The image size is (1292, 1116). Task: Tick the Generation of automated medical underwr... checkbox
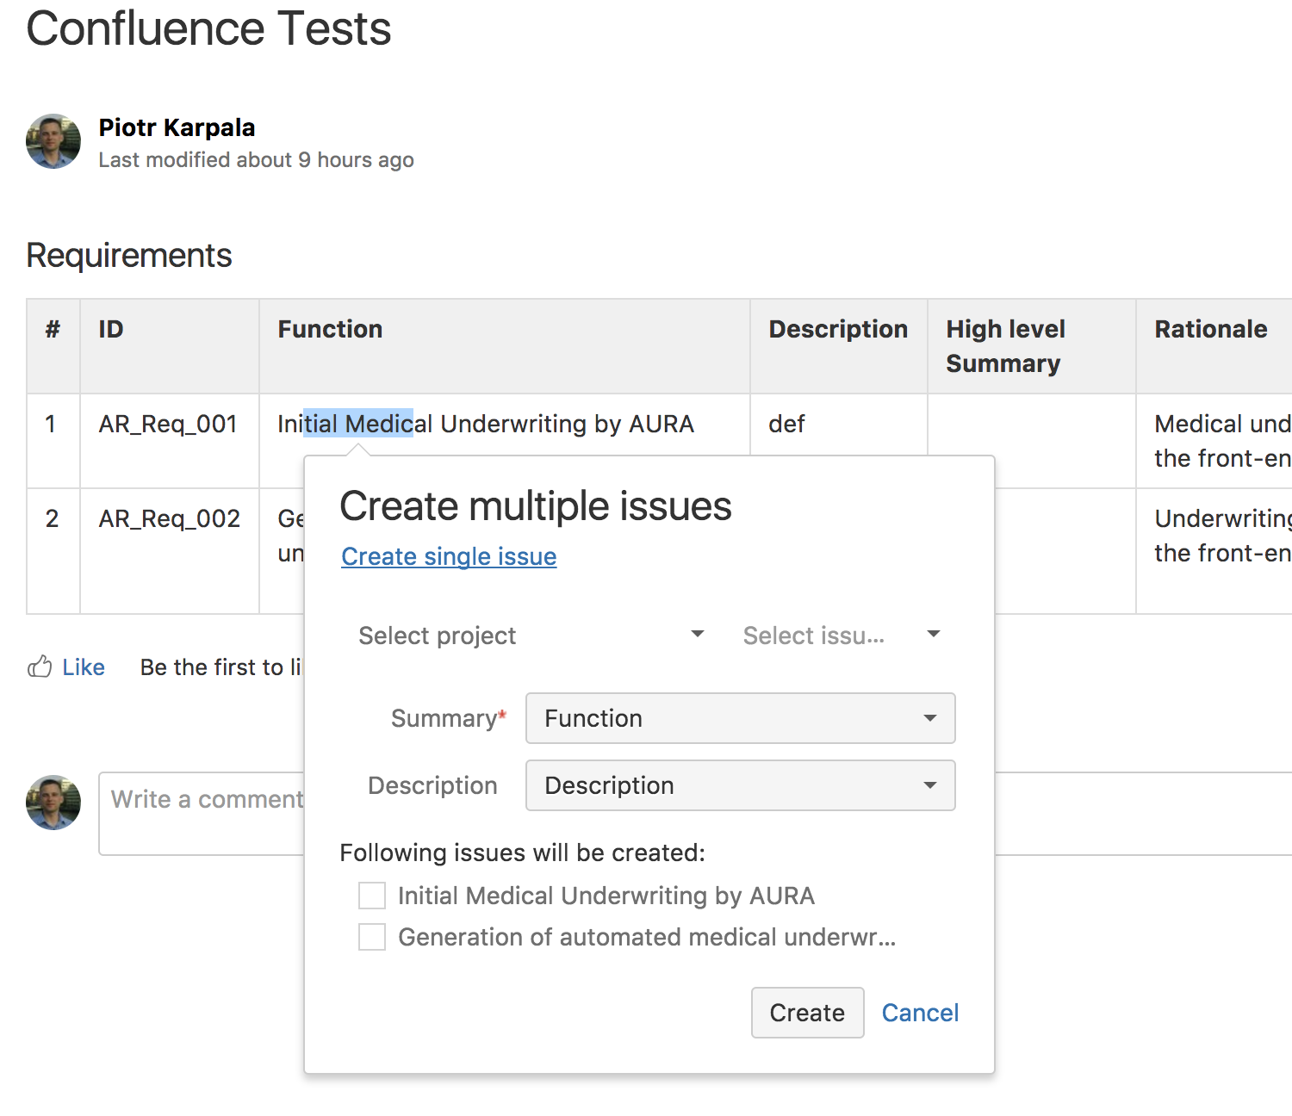pyautogui.click(x=372, y=937)
